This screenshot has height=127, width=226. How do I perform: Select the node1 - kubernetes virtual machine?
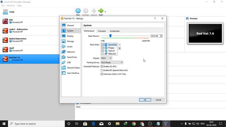coord(30,31)
